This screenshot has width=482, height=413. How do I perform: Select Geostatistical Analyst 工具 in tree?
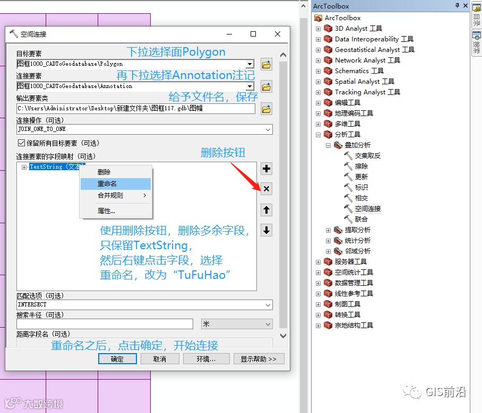374,50
